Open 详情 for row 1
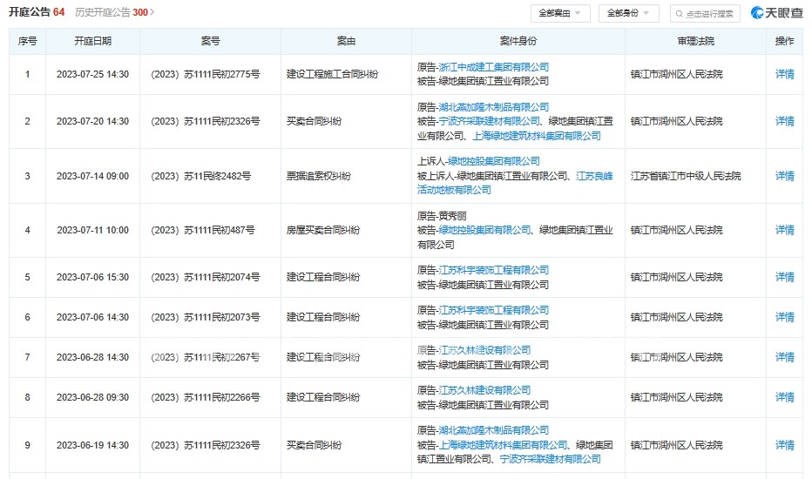Image resolution: width=812 pixels, height=479 pixels. click(784, 74)
